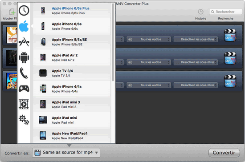Click the profile list scrollbar
The image size is (245, 162).
coord(113,42)
